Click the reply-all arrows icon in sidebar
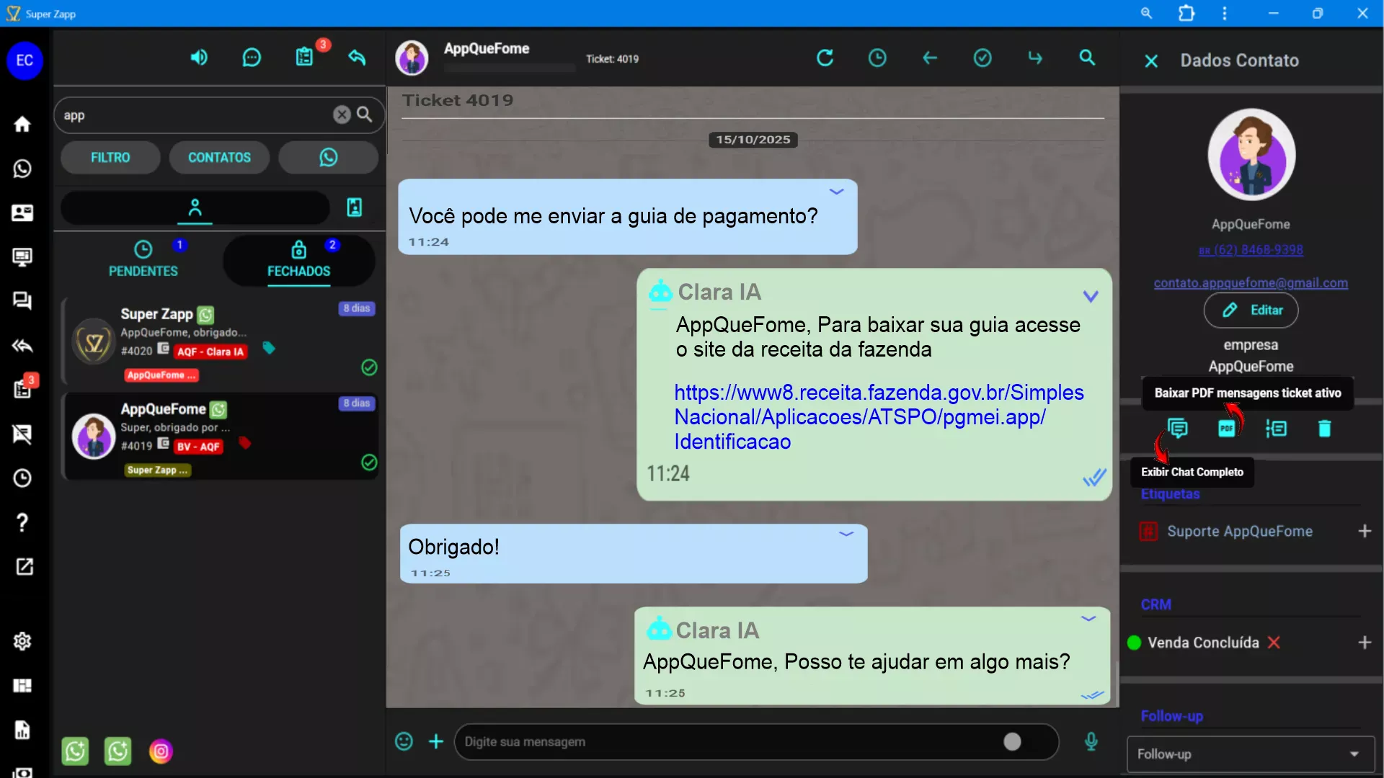Image resolution: width=1384 pixels, height=778 pixels. pyautogui.click(x=22, y=346)
